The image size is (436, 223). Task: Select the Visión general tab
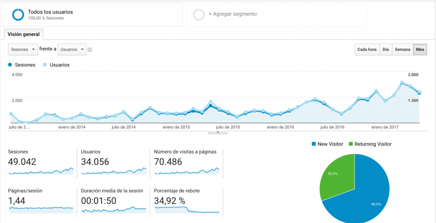[23, 35]
